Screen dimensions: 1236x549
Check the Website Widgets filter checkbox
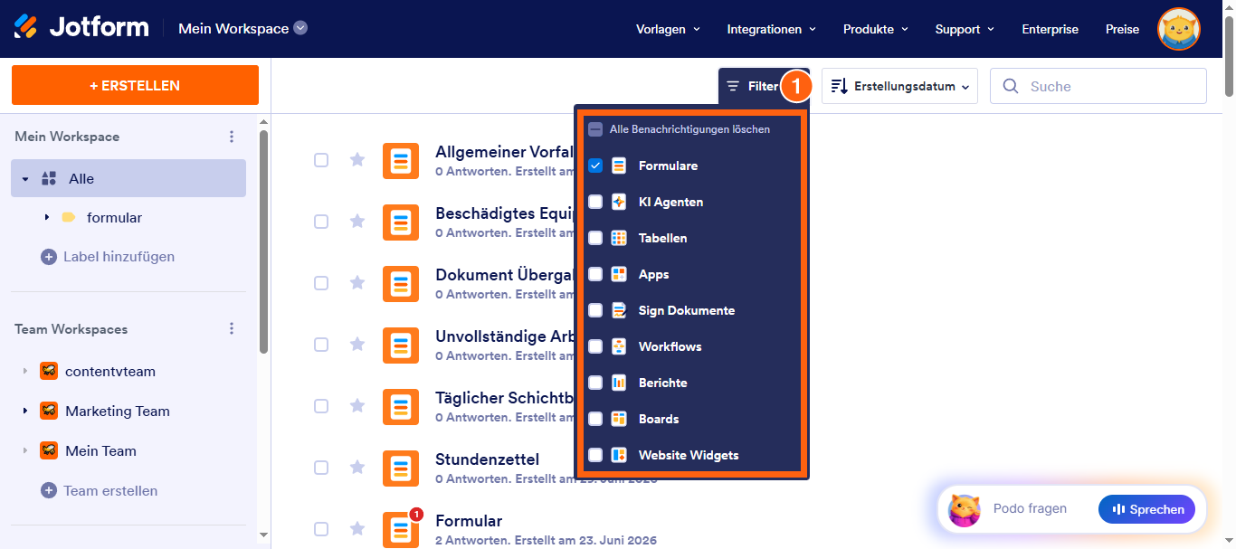pos(595,455)
